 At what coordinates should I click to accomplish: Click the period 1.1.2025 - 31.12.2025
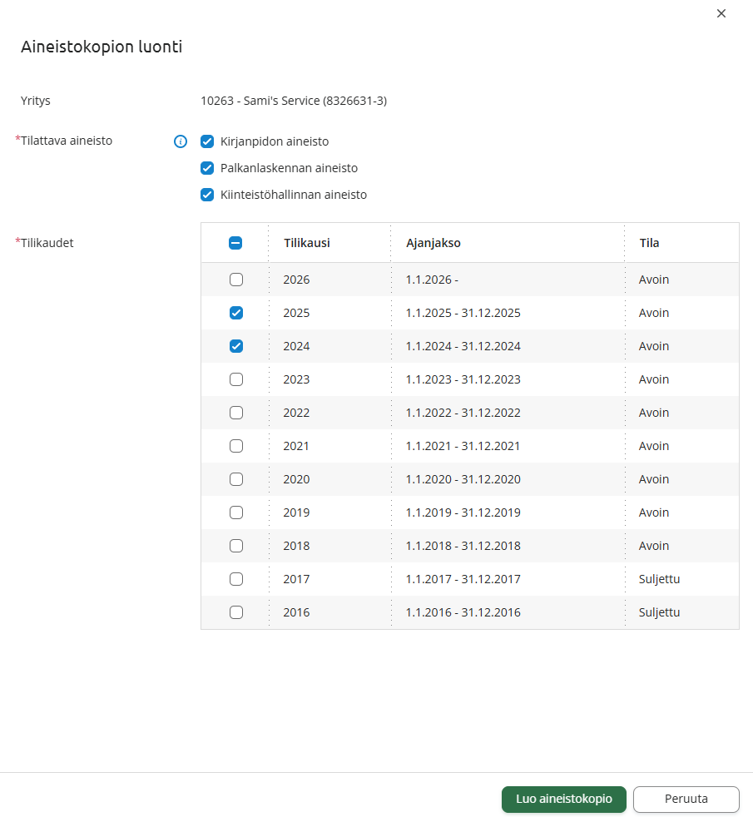coord(463,313)
